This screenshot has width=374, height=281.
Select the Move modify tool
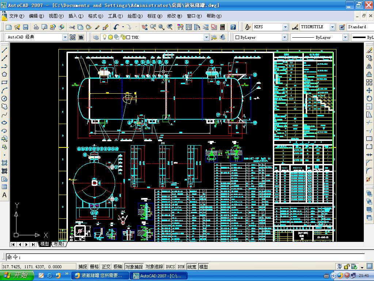tap(369, 91)
